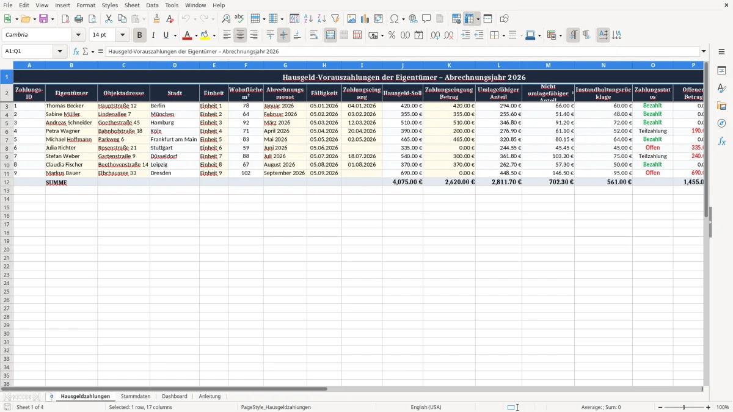
Task: Open the Sidebar Properties panel
Action: (722, 71)
